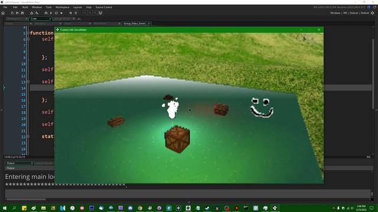Screen dimensions: 378x212
Task: Open the Source Control menu
Action: coord(104,7)
